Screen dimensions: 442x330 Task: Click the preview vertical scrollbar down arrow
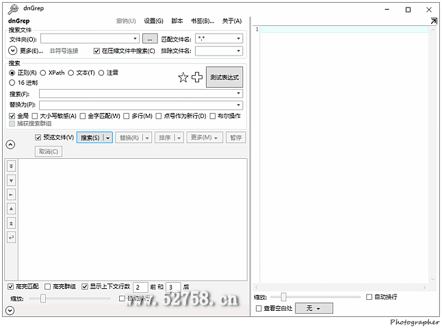(433, 279)
